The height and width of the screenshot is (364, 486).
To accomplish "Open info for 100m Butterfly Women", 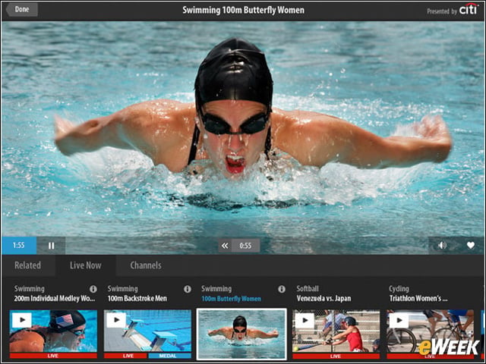I will point(282,289).
